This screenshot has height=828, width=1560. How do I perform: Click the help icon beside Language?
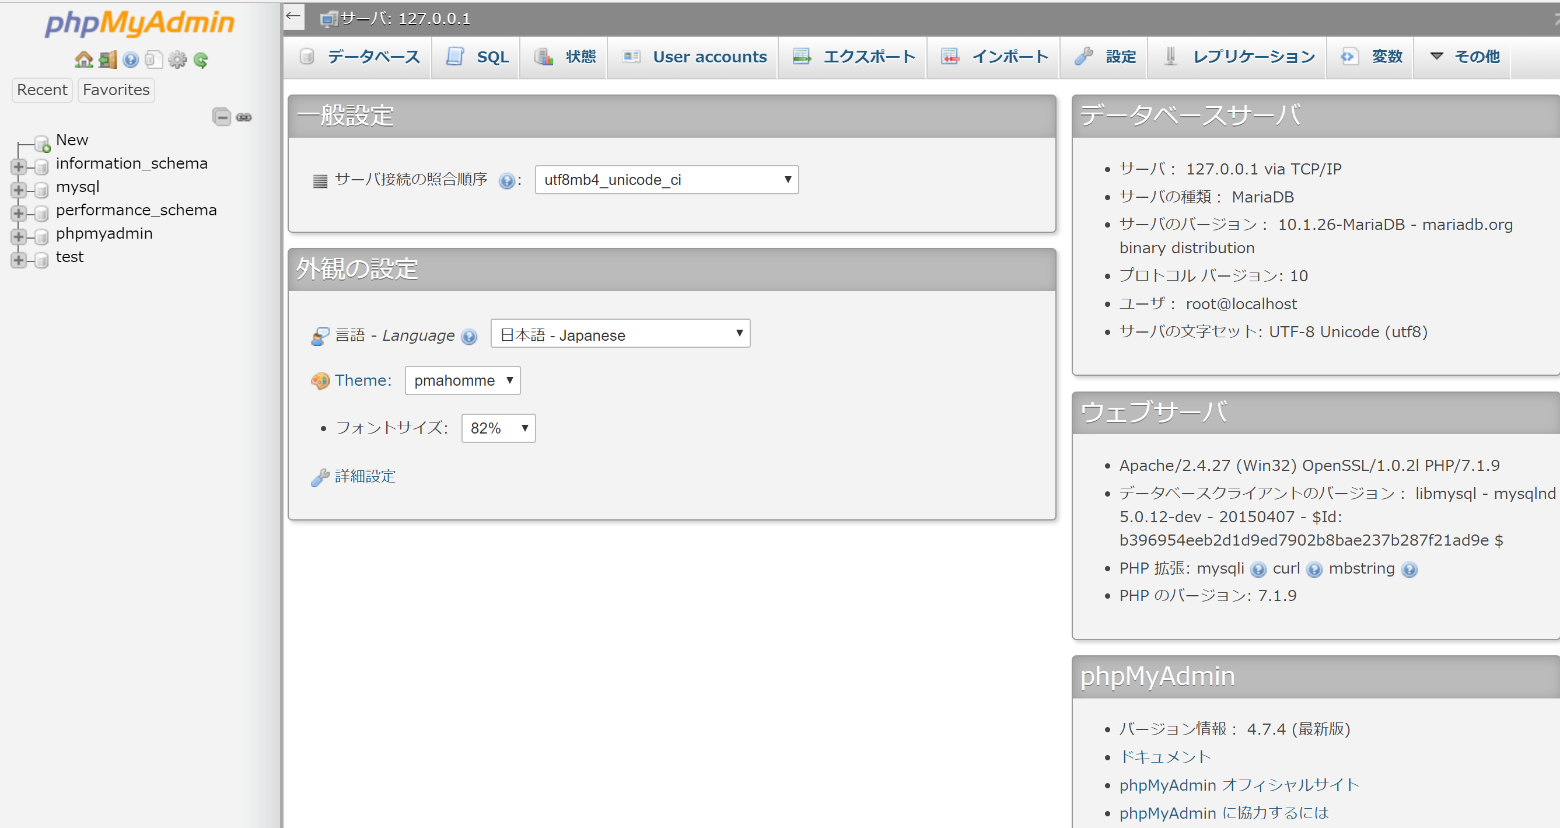tap(468, 336)
